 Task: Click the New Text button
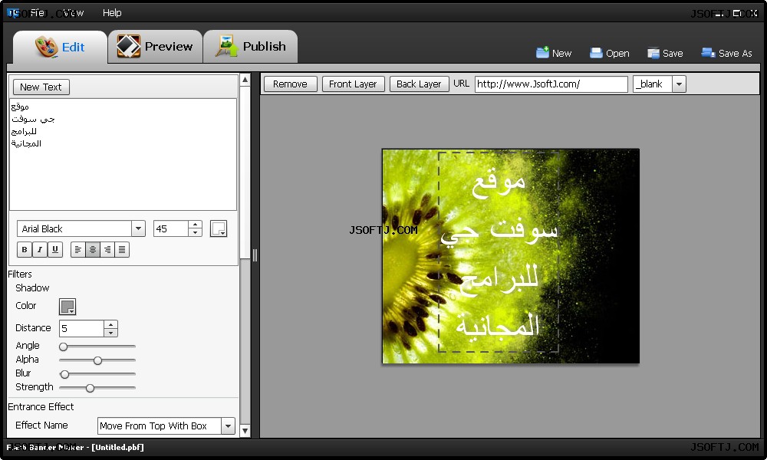[x=41, y=87]
